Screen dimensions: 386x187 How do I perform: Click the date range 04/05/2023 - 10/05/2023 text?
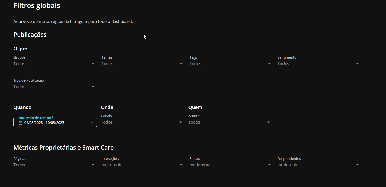coord(44,123)
